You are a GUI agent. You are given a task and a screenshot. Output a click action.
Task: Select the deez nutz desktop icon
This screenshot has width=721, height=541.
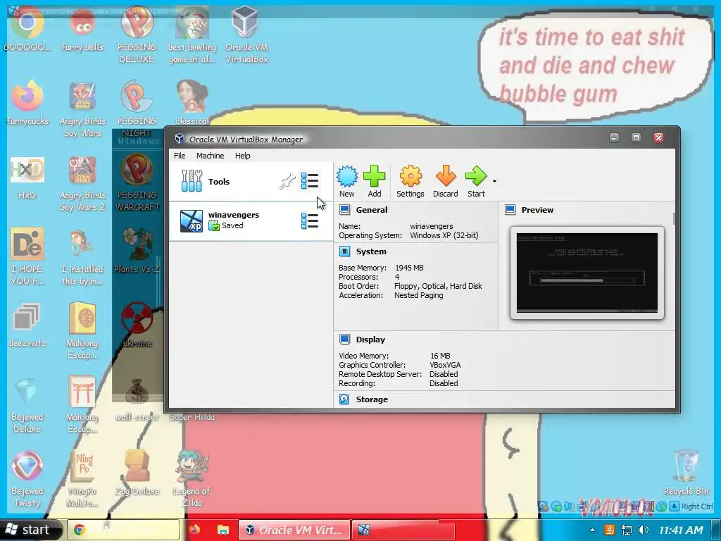pos(27,325)
